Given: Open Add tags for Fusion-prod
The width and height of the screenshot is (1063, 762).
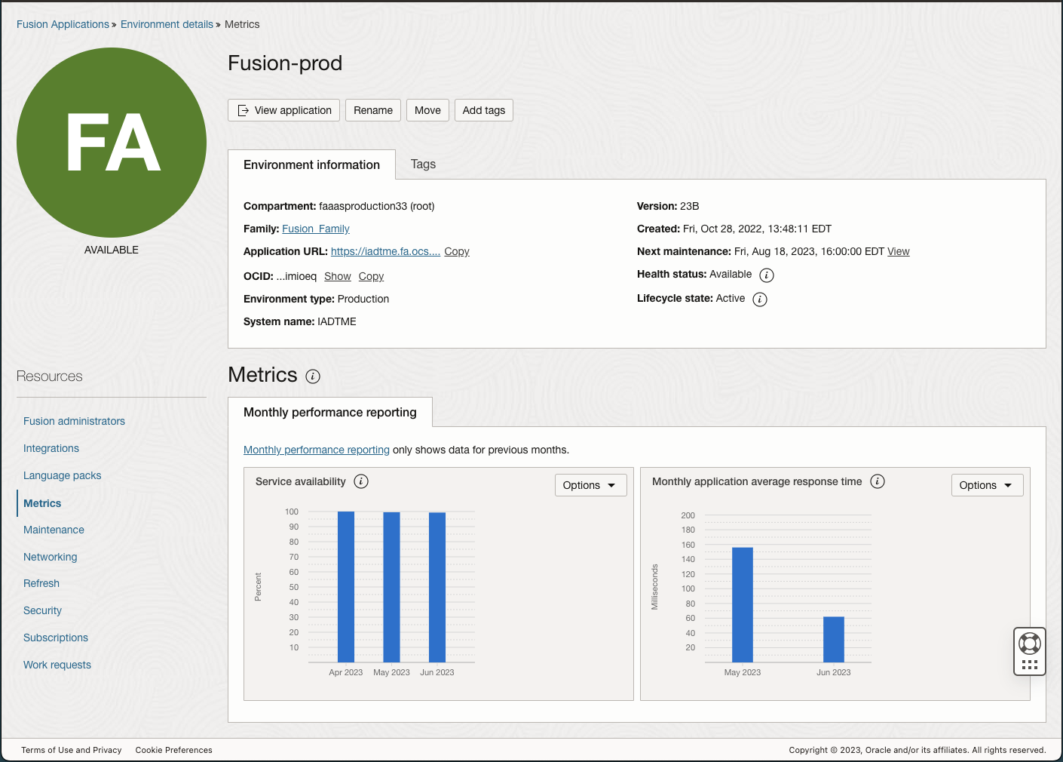Looking at the screenshot, I should [x=483, y=110].
